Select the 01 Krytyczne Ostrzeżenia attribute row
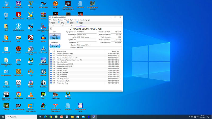 click(x=85, y=54)
